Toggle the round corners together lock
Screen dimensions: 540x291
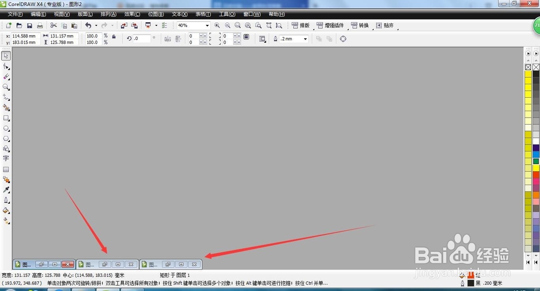coord(247,37)
